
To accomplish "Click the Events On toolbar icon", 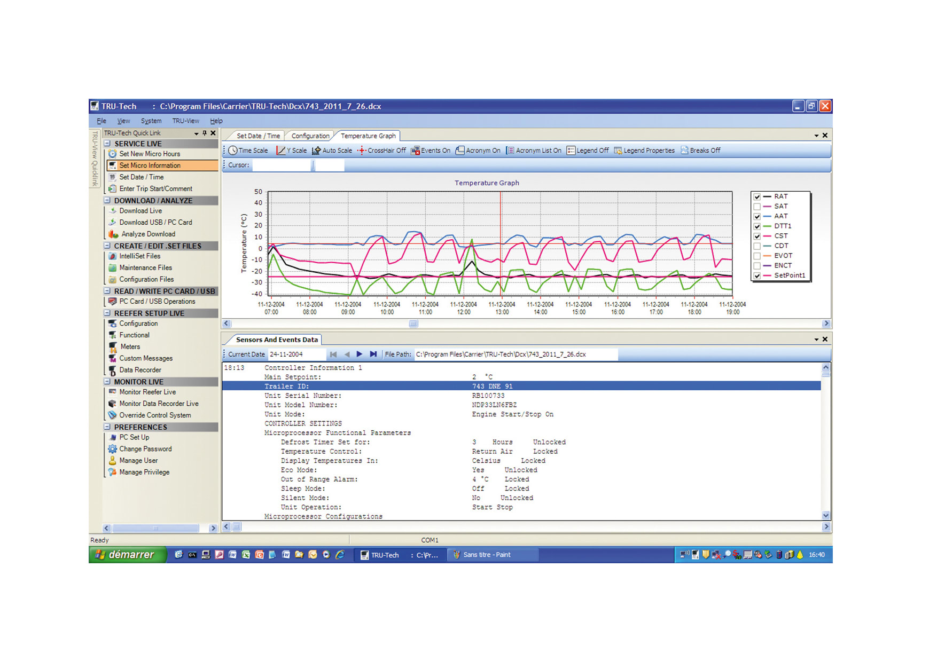I will point(415,151).
